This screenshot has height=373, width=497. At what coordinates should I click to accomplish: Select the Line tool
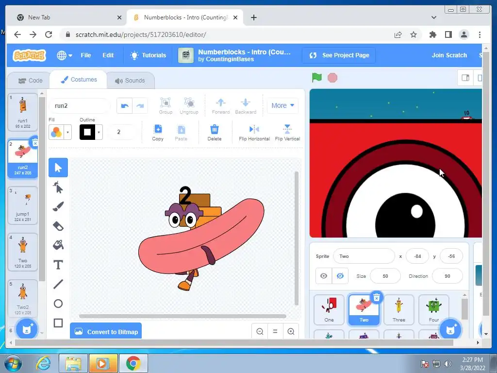coord(58,284)
